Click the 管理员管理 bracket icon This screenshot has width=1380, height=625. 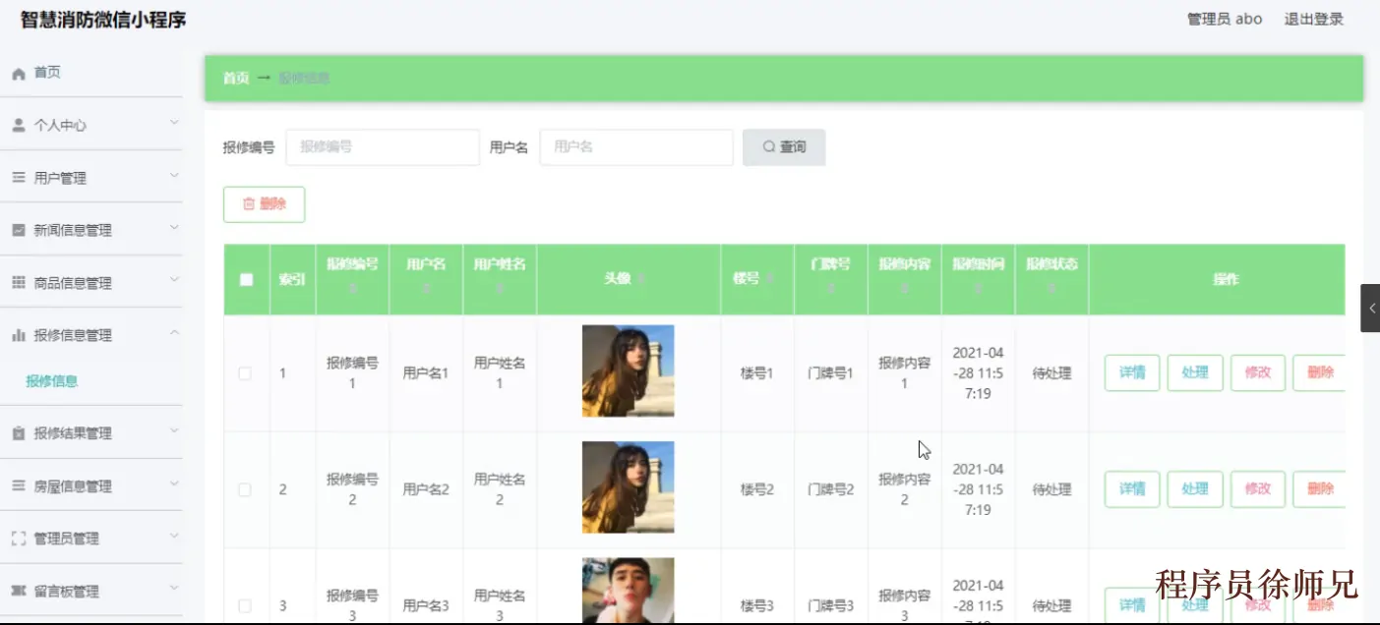[x=18, y=539]
